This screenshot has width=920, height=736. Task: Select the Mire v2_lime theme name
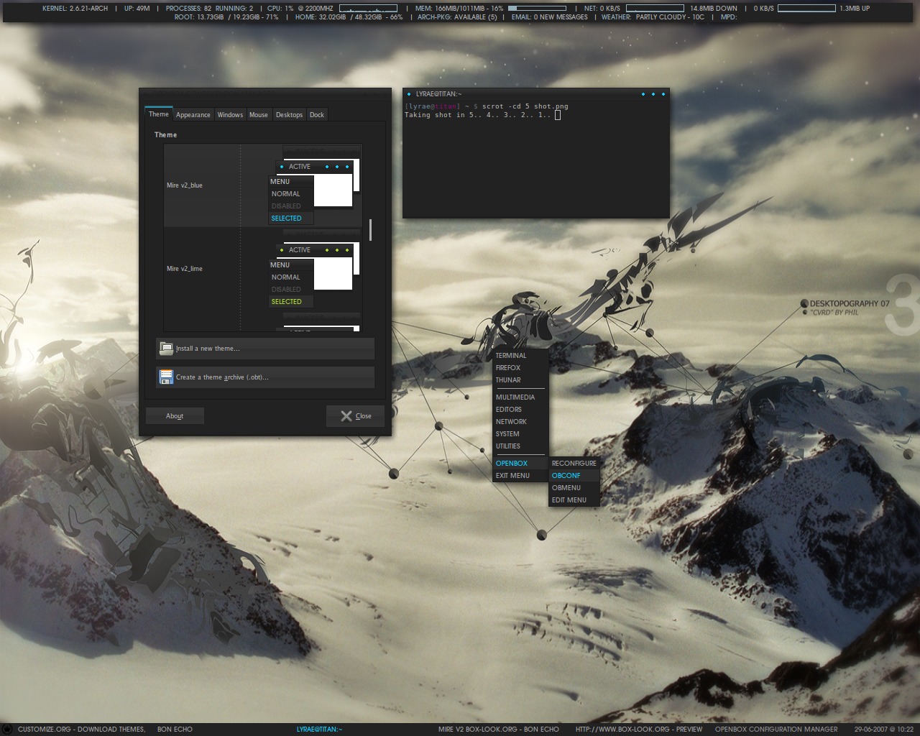coord(185,269)
